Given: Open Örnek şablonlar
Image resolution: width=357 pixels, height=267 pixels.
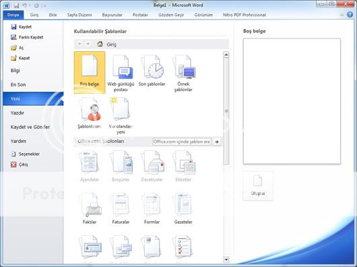Looking at the screenshot, I should click(x=183, y=73).
